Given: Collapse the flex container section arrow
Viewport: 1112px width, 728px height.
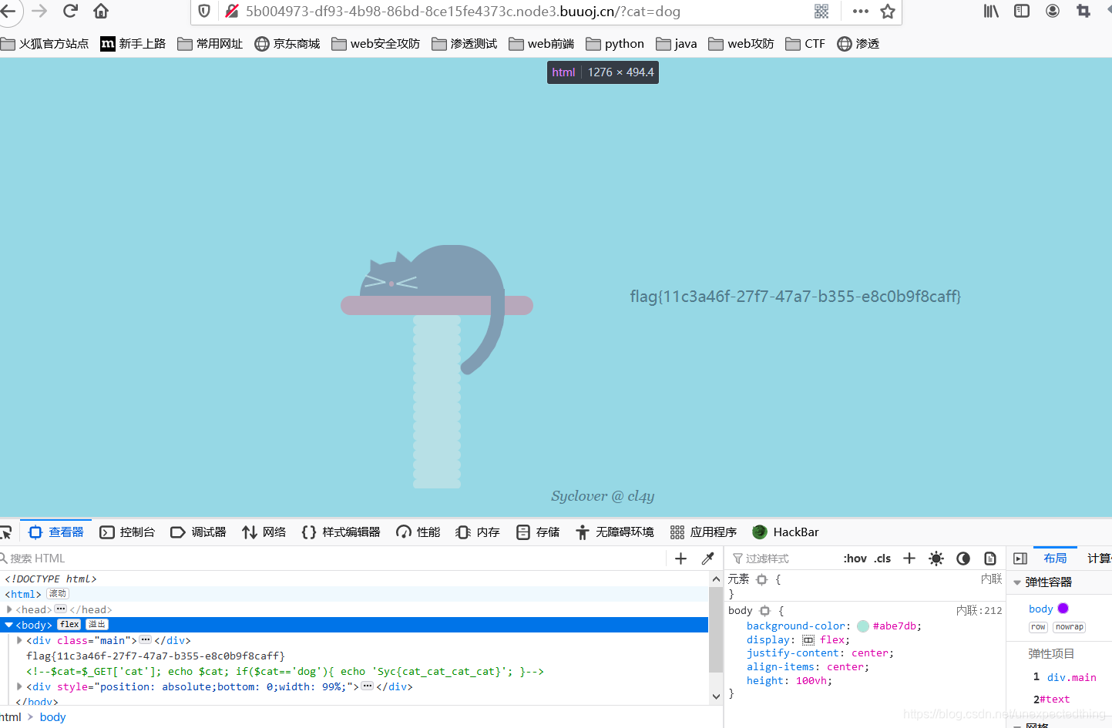Looking at the screenshot, I should (1017, 582).
